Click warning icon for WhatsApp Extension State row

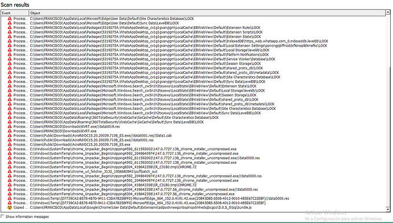(x=10, y=36)
